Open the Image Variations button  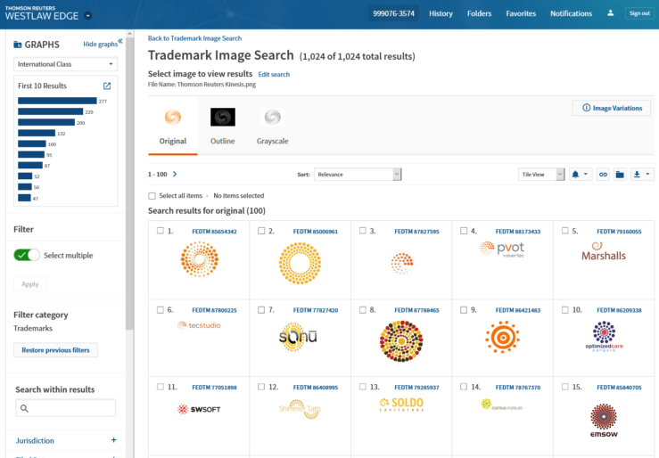[x=612, y=108]
